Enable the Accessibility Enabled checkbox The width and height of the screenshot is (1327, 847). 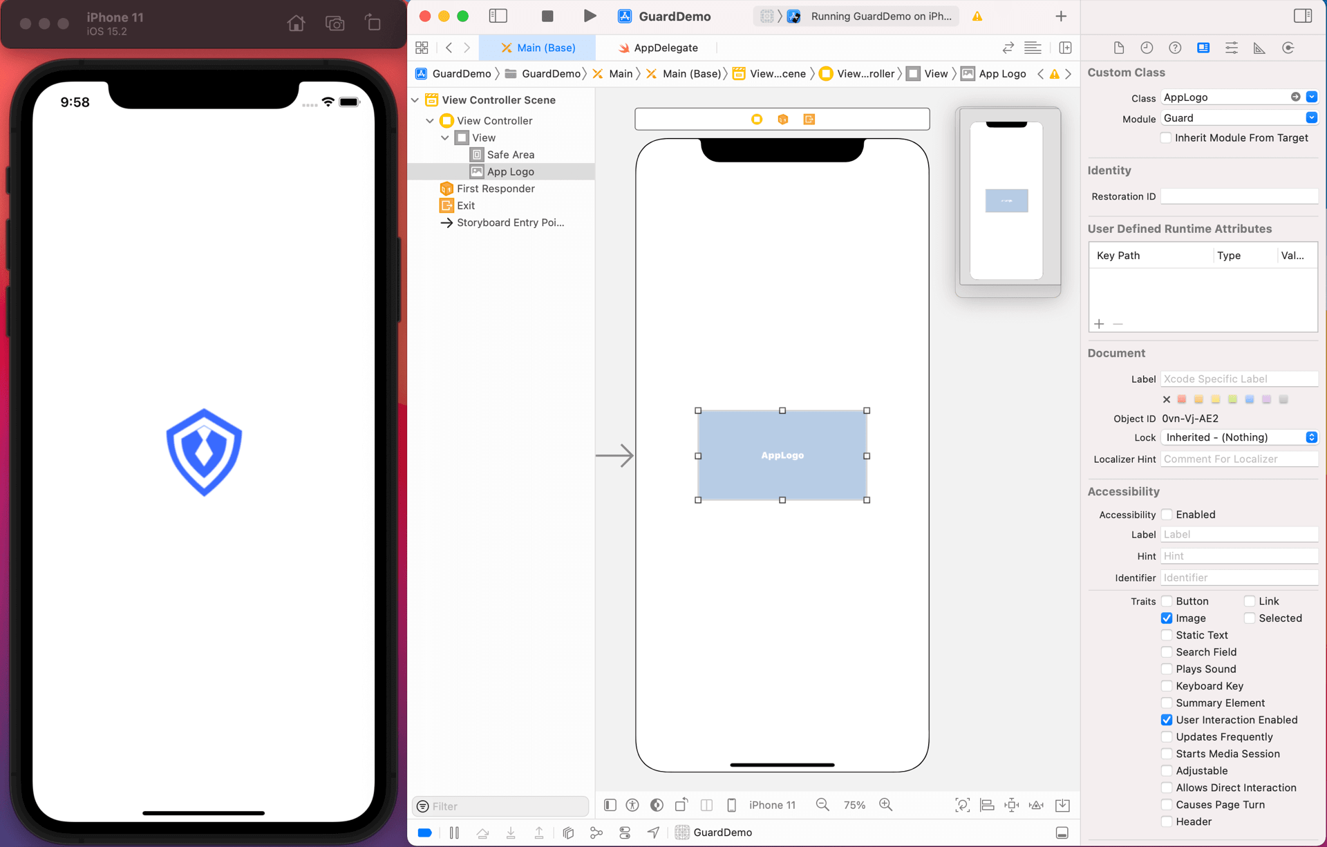1167,515
